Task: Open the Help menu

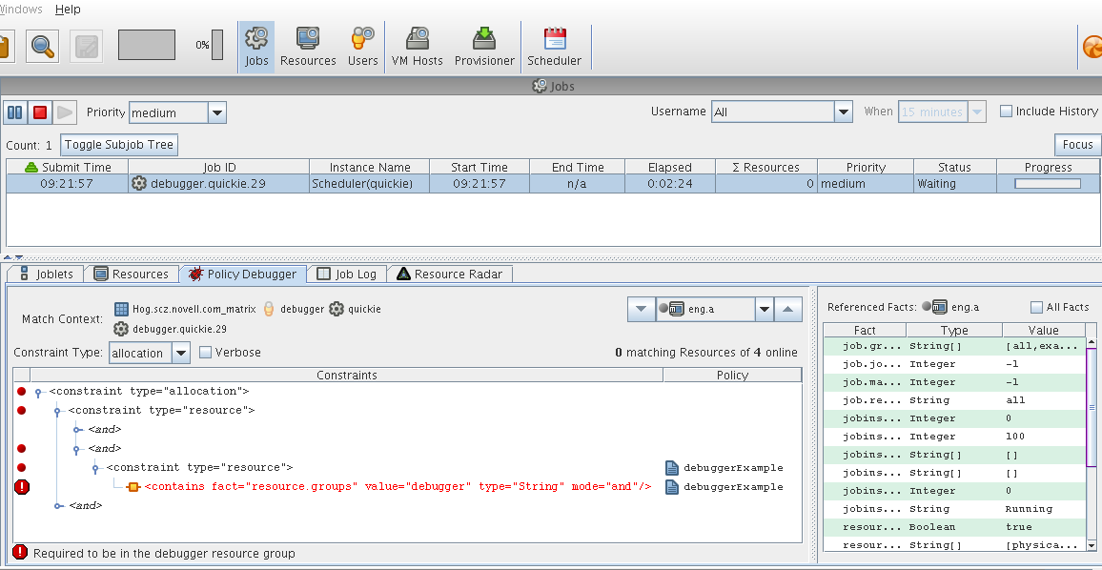Action: (68, 10)
